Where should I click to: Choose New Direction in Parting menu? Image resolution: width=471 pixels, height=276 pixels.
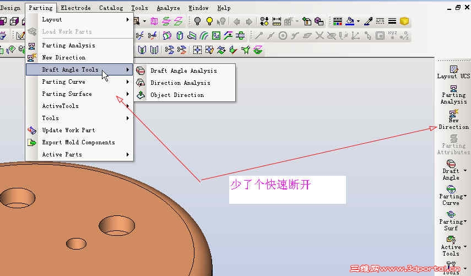[x=79, y=57]
